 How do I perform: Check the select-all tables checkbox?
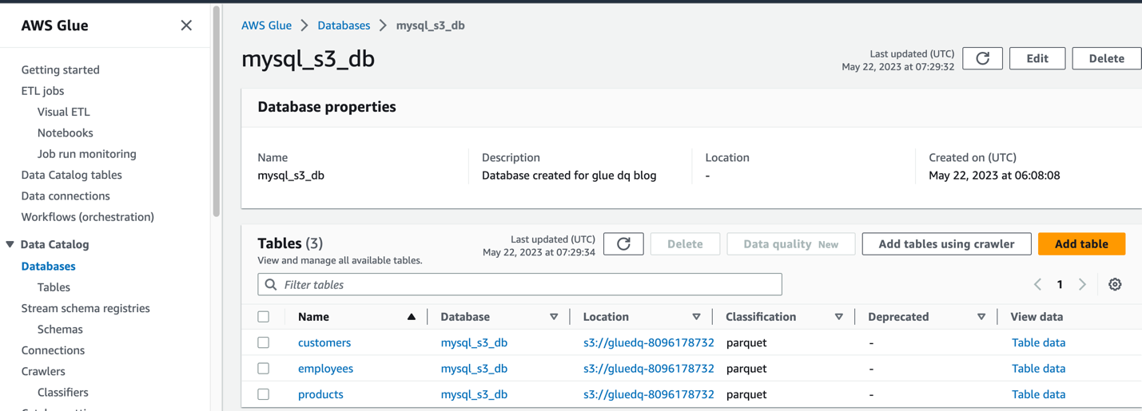pyautogui.click(x=264, y=317)
